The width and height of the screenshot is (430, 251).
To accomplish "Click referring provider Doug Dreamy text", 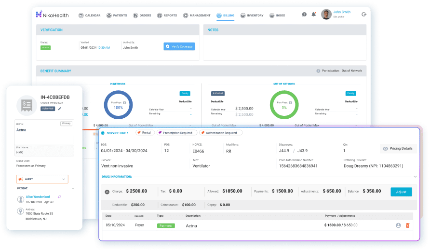I will click(x=374, y=166).
